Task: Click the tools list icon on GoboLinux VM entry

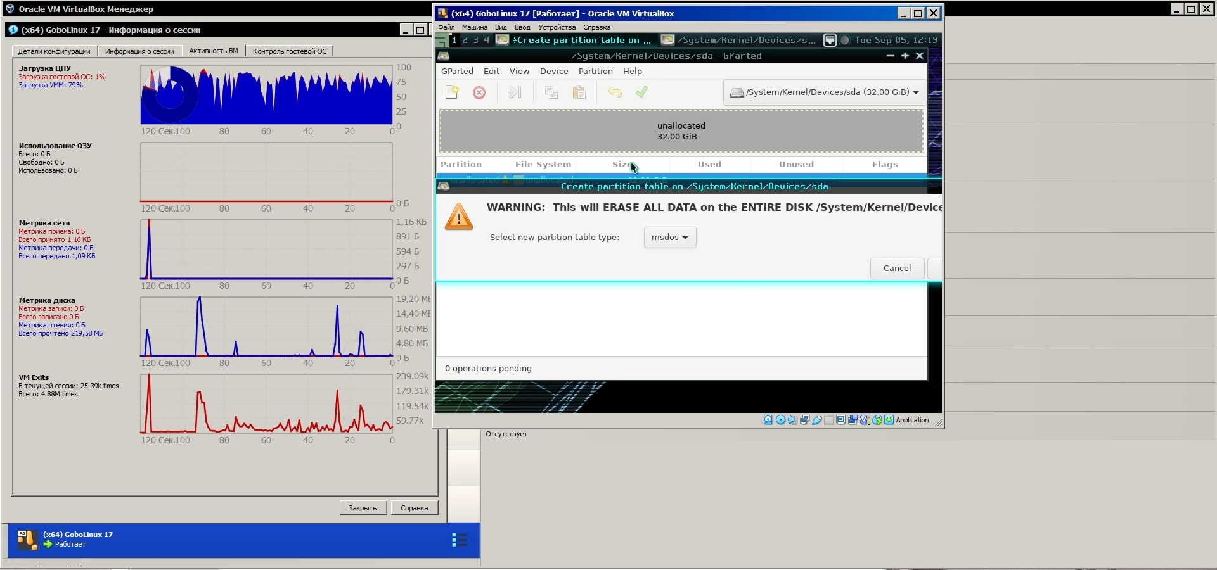Action: 460,540
